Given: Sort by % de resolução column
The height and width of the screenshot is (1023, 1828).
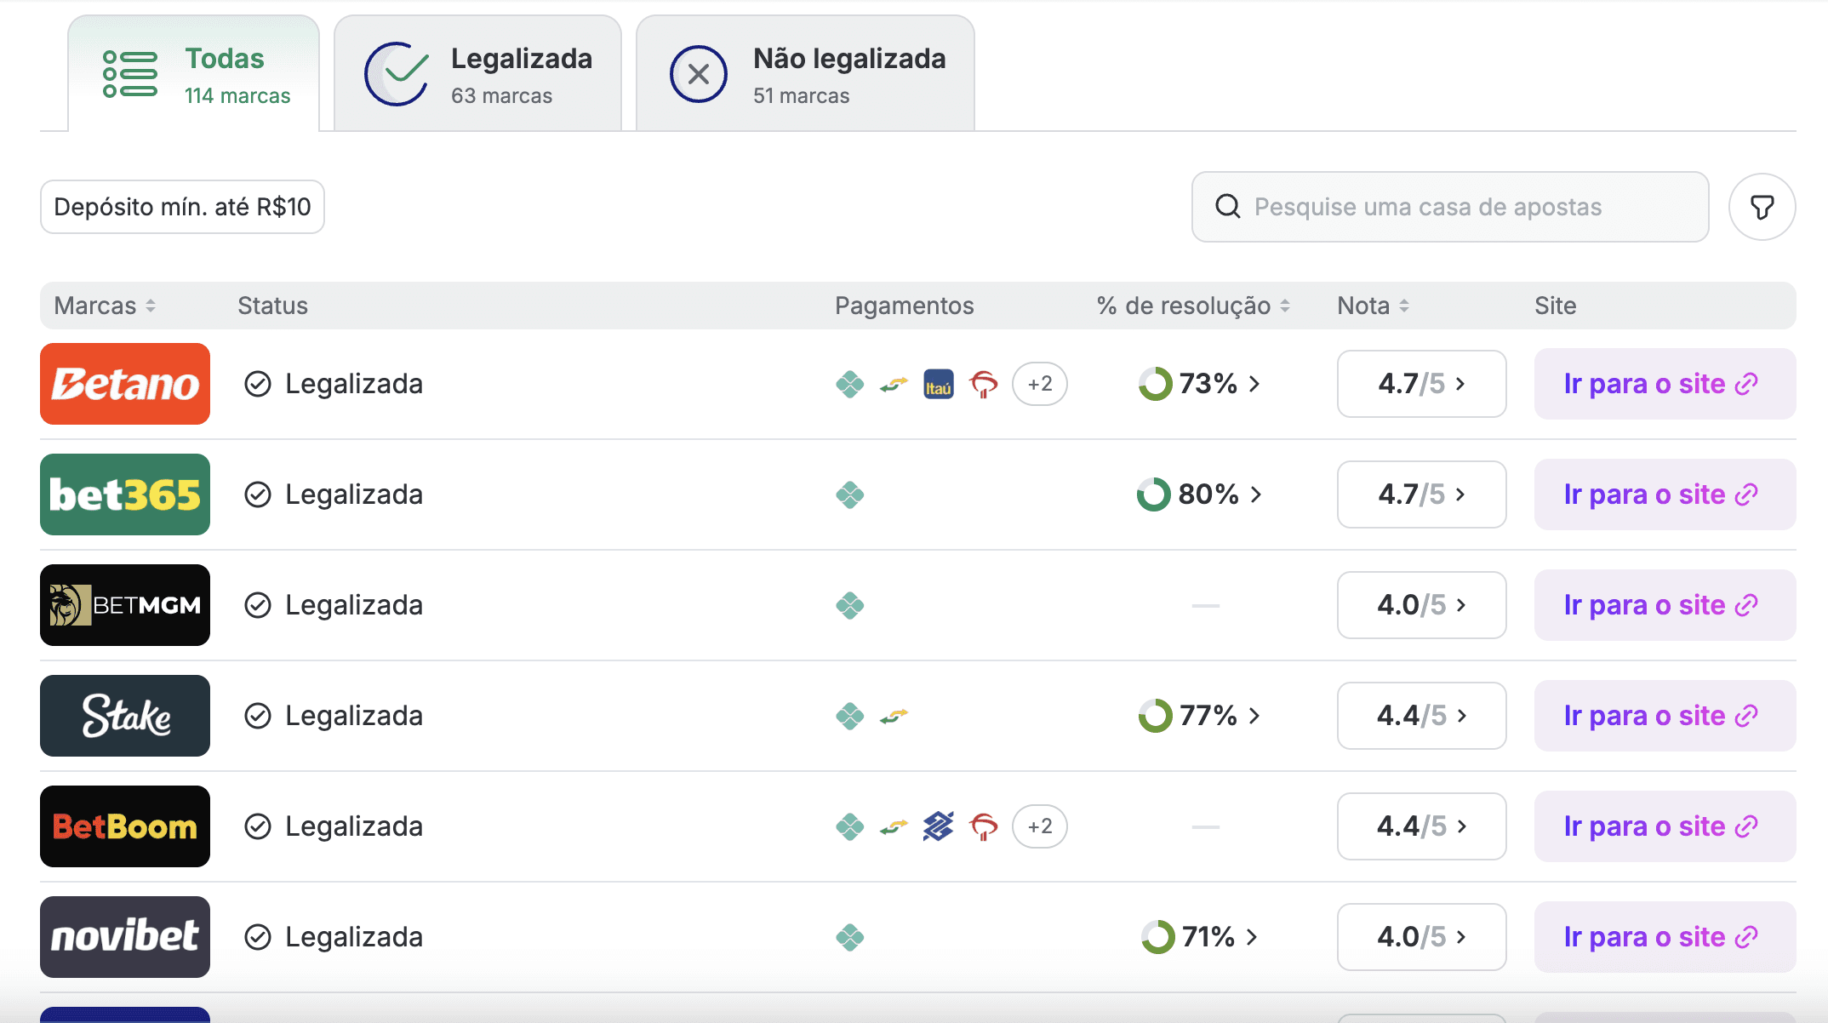Looking at the screenshot, I should coord(1193,306).
